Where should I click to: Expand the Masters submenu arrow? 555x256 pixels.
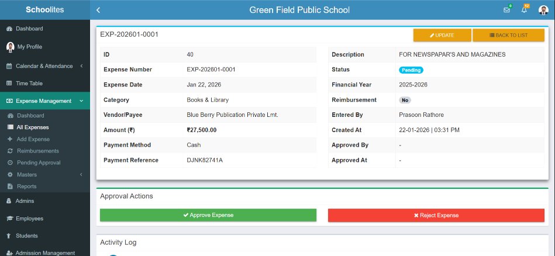coord(81,174)
